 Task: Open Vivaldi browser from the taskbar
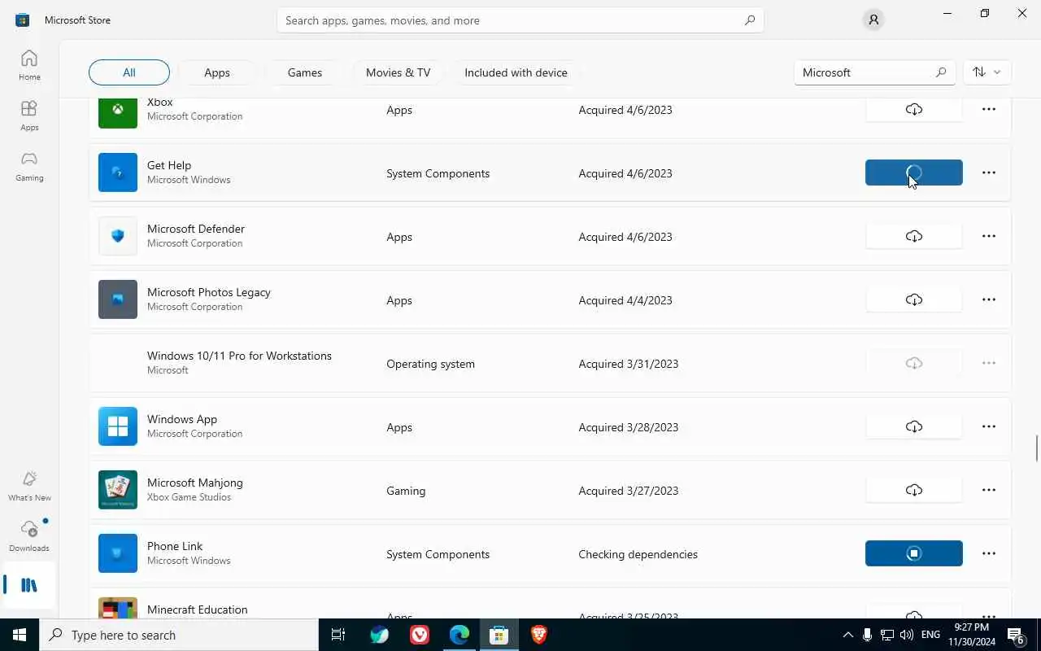coord(420,635)
